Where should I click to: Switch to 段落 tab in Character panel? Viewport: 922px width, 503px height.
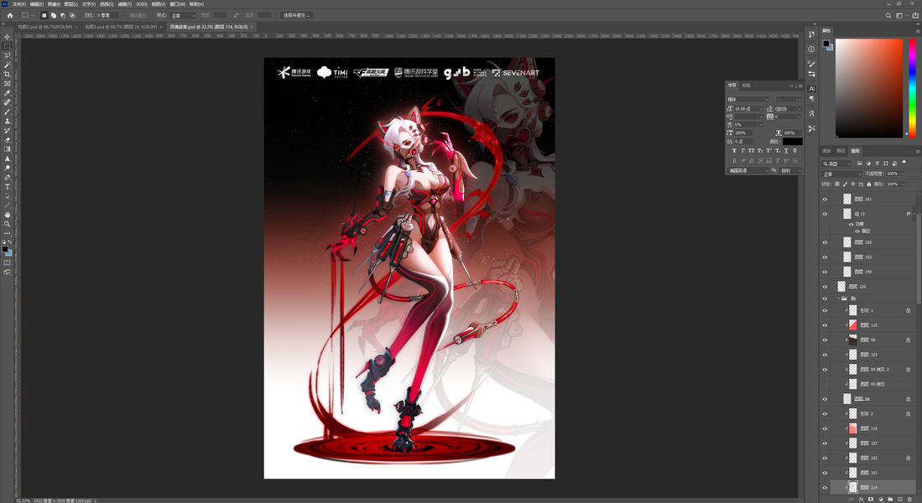point(746,86)
